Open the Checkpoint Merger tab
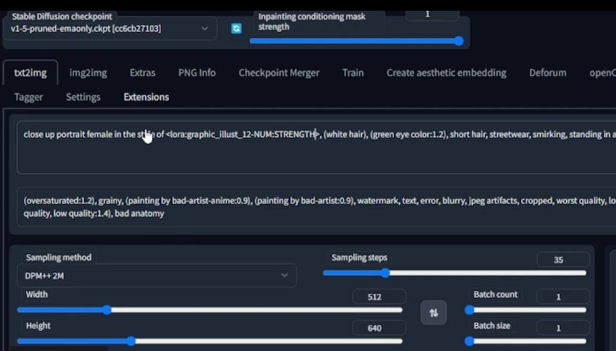 tap(278, 72)
